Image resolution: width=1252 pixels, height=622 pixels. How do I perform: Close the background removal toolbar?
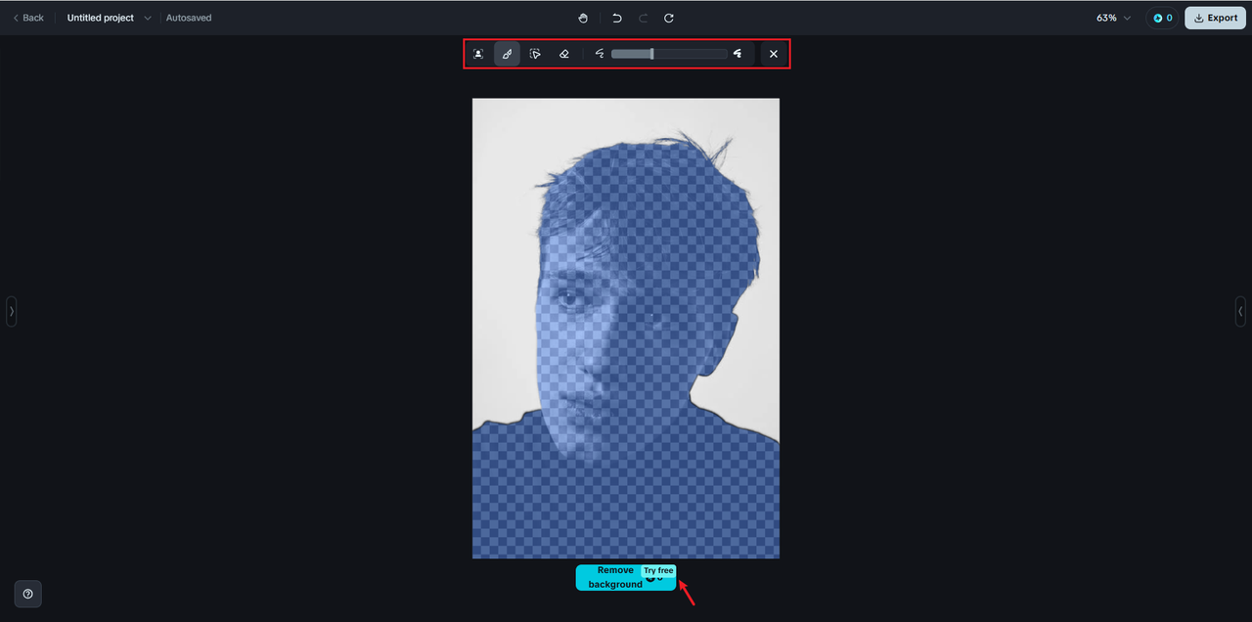pos(774,54)
